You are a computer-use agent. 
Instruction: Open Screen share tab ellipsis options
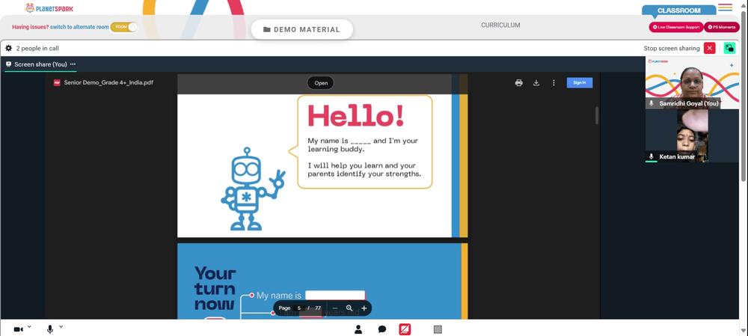coord(73,64)
